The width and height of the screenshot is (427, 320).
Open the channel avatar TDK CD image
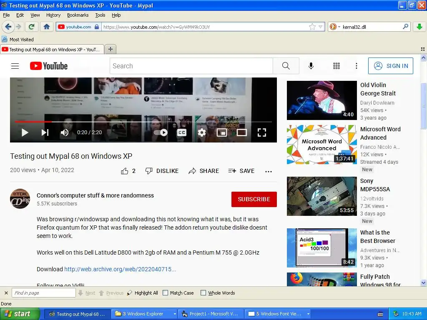[20, 199]
